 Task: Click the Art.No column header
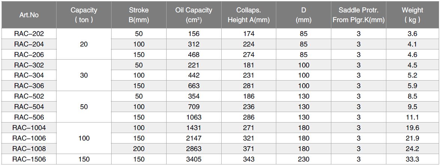click(x=29, y=15)
